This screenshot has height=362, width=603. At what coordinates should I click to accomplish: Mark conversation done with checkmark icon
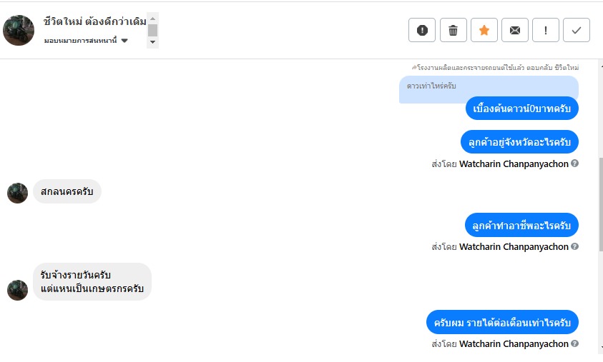point(577,30)
